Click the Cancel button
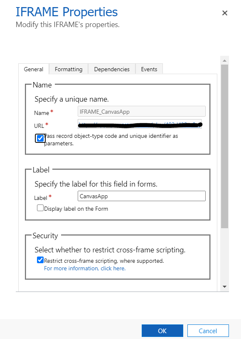The width and height of the screenshot is (241, 339). click(x=208, y=330)
